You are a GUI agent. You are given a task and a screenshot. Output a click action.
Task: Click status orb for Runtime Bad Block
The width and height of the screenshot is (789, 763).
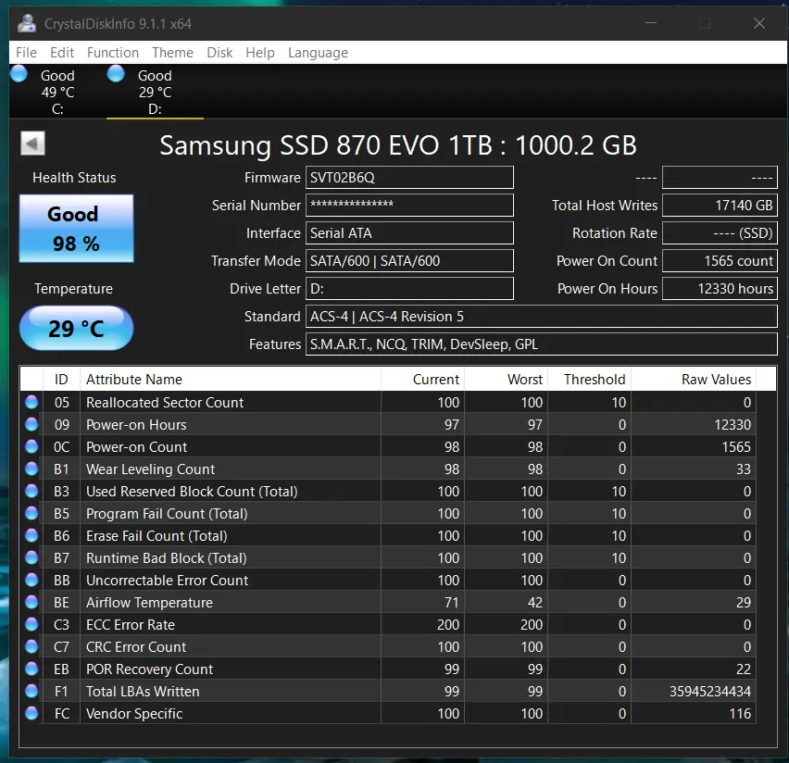click(x=31, y=557)
